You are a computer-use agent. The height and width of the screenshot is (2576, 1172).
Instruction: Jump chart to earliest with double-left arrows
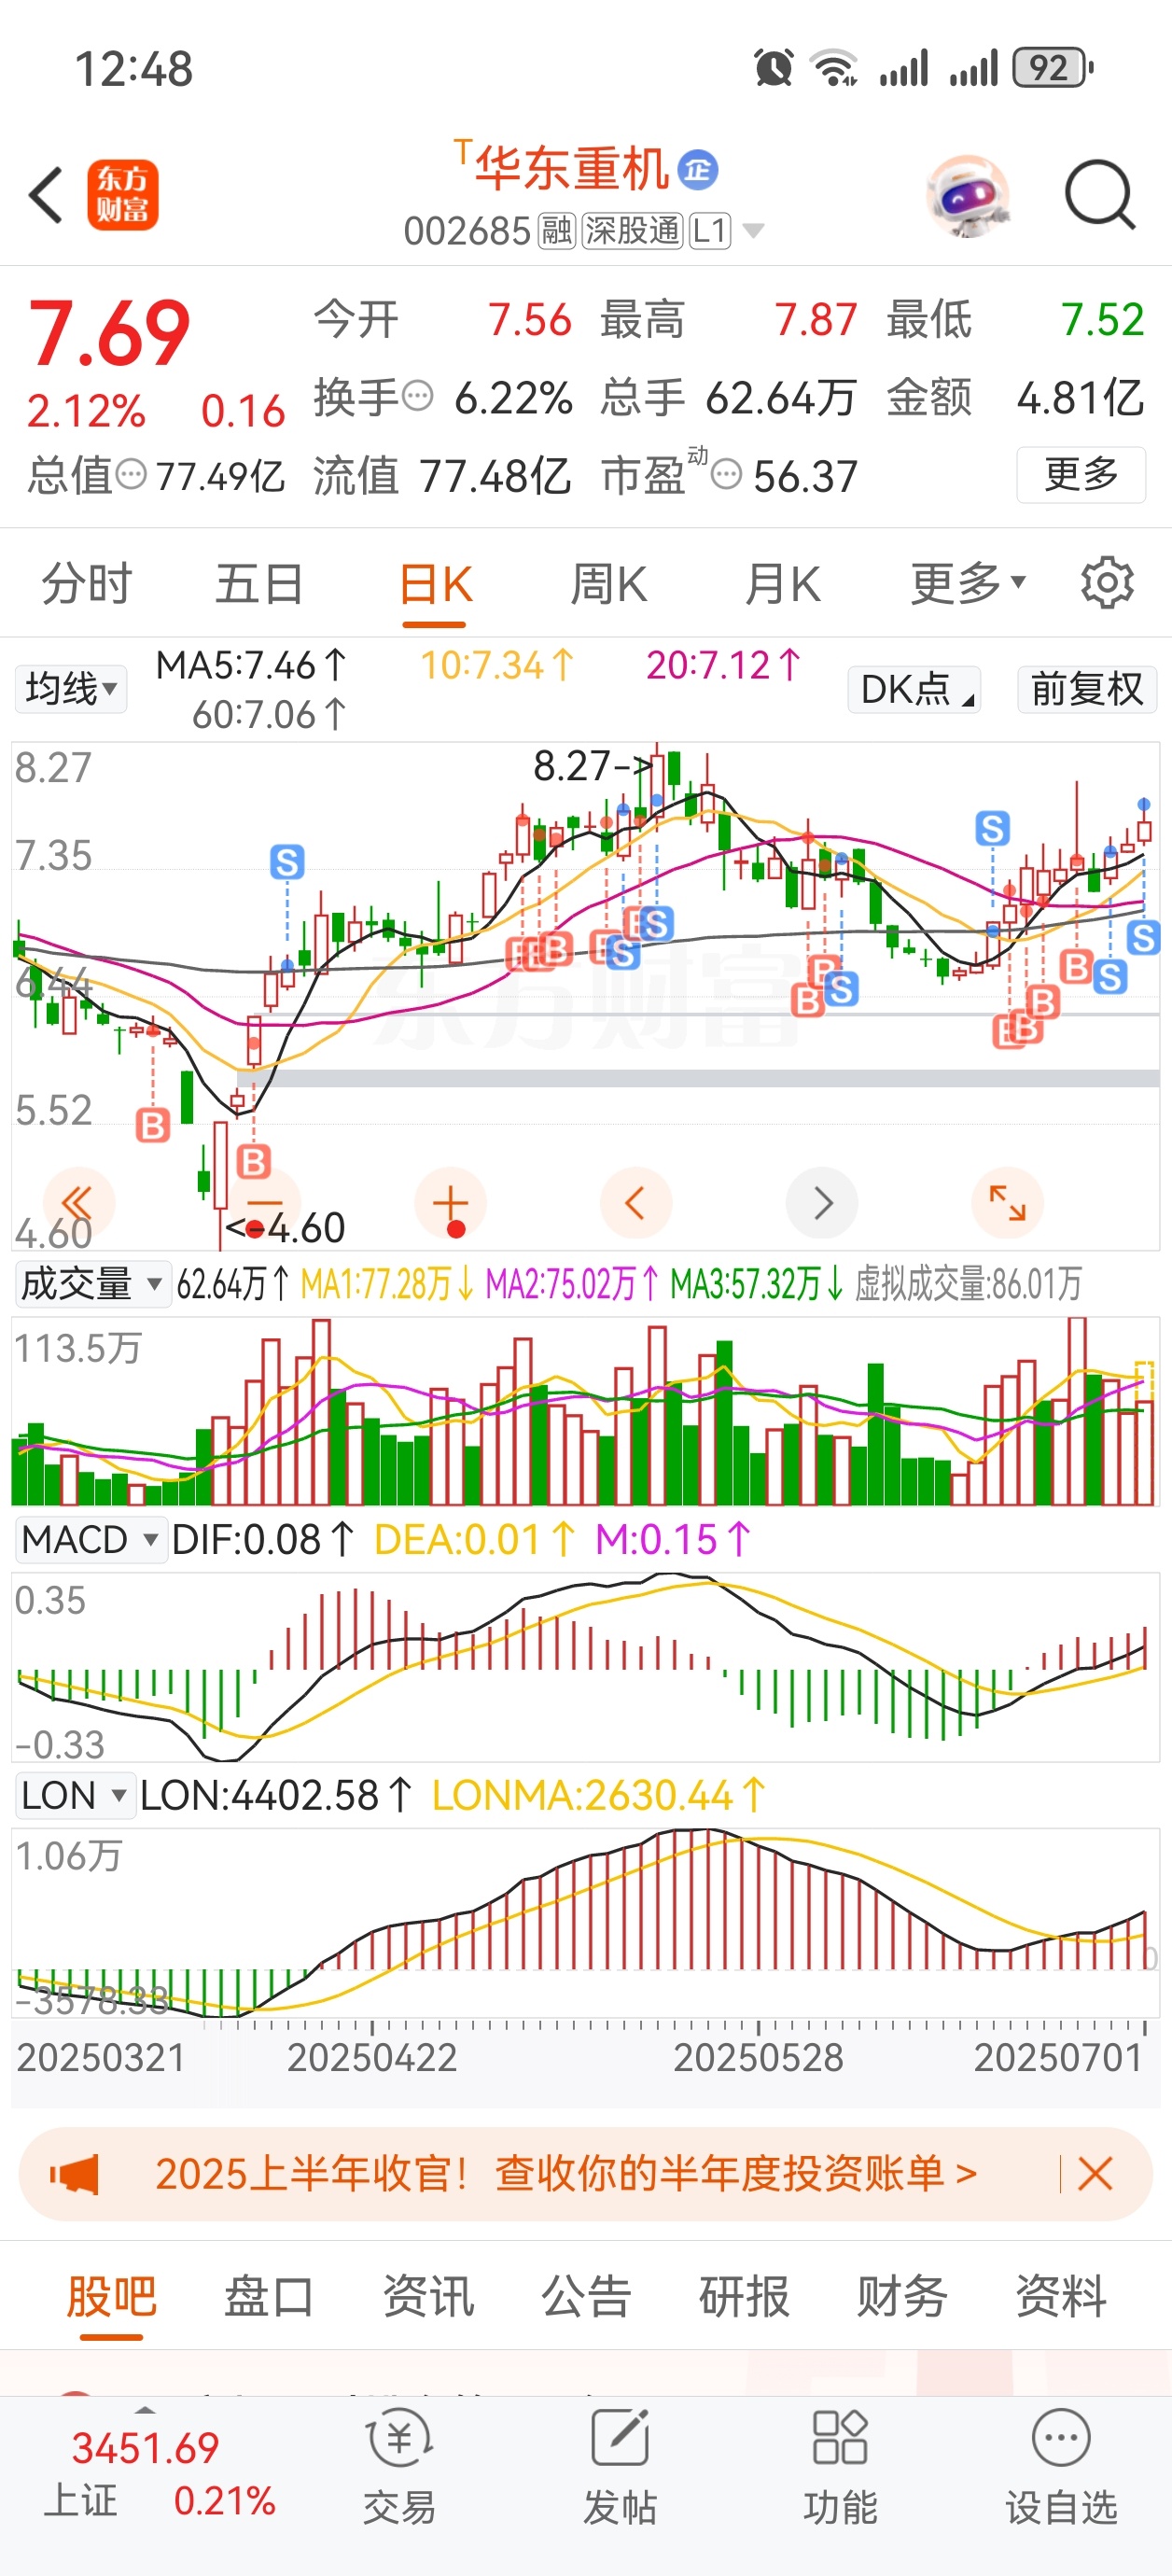[x=79, y=1202]
